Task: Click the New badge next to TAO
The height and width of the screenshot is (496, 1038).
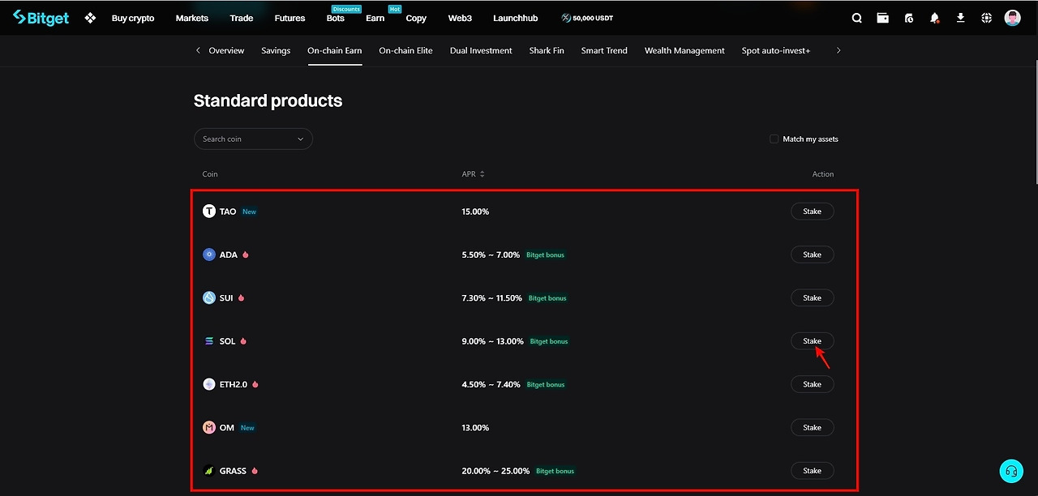Action: (x=249, y=212)
